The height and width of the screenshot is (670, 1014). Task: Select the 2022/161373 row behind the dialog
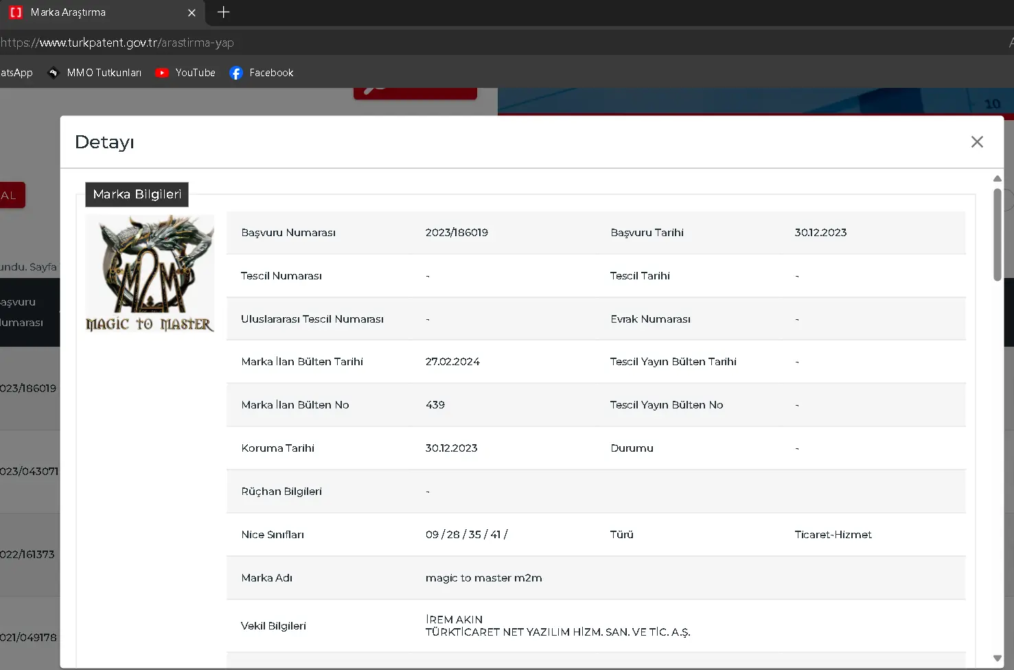point(27,555)
